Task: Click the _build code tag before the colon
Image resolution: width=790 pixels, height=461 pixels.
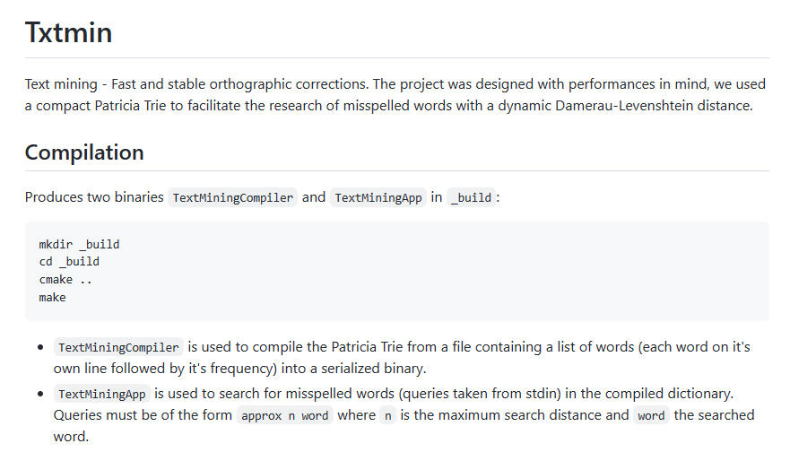Action: tap(472, 198)
